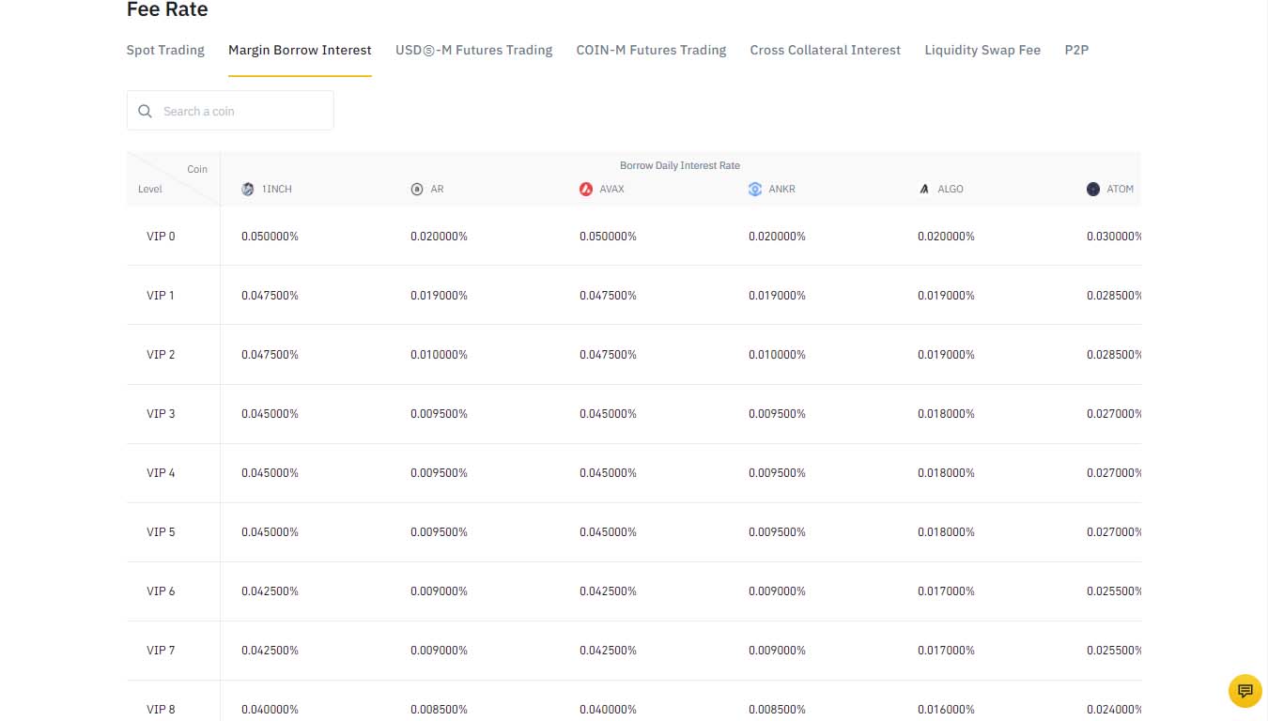1268x721 pixels.
Task: Click VIP 1 ANKR rate 0.019000%
Action: (777, 296)
